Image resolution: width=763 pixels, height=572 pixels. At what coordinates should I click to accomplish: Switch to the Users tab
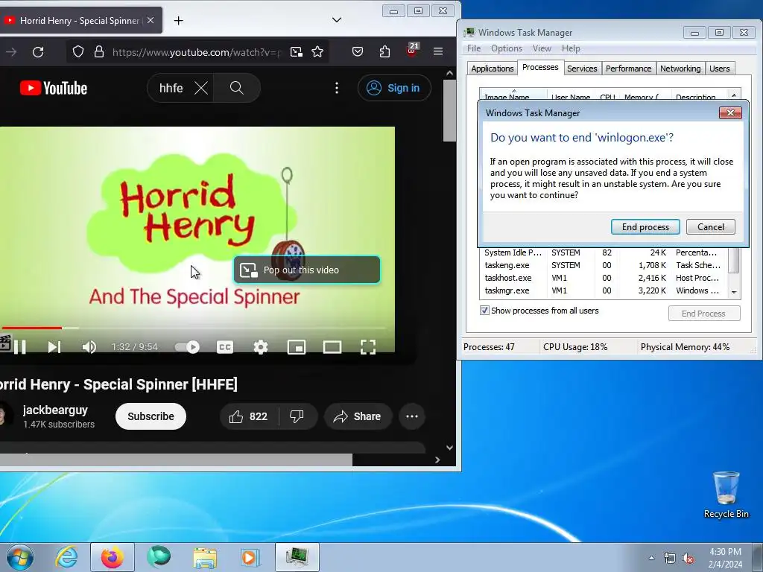[719, 69]
